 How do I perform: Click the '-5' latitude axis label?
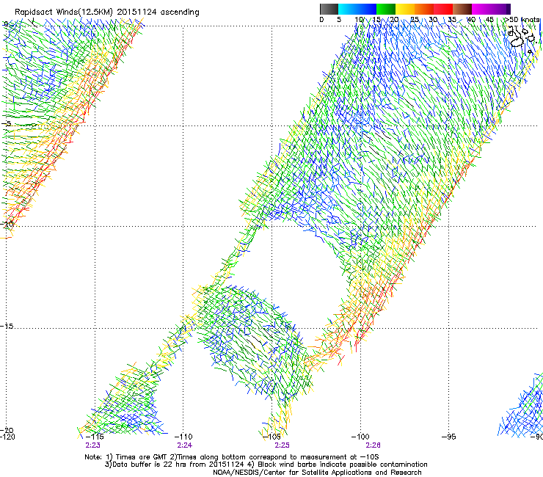(6, 123)
